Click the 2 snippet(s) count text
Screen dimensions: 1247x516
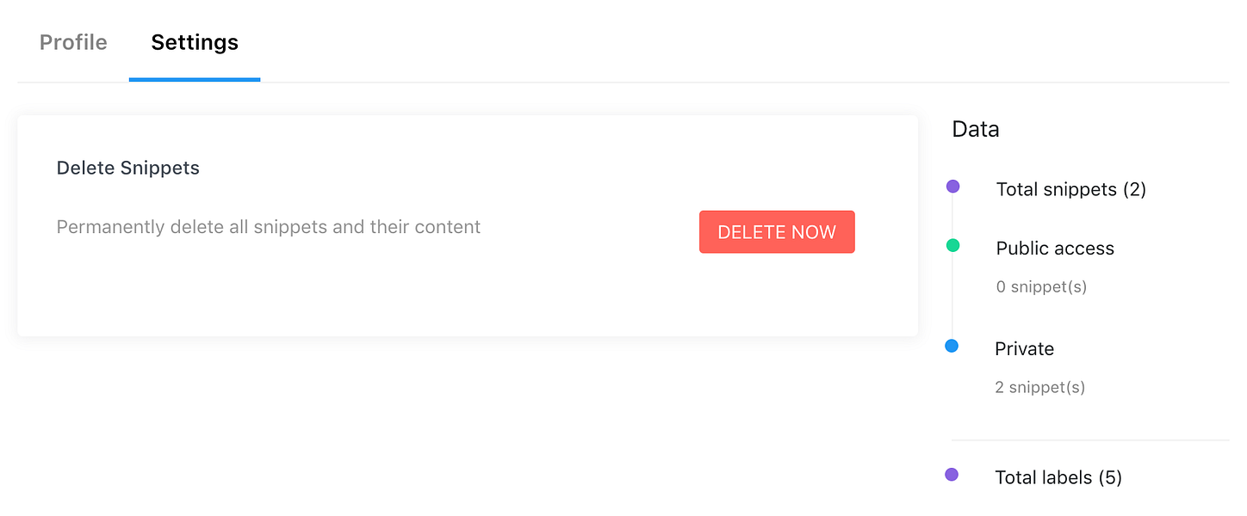(1039, 387)
